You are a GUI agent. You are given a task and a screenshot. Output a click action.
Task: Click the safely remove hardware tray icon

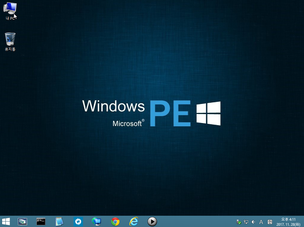point(238,222)
